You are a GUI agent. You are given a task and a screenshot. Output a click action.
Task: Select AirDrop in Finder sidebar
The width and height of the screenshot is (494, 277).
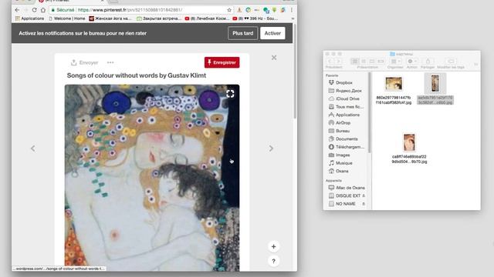(340, 123)
